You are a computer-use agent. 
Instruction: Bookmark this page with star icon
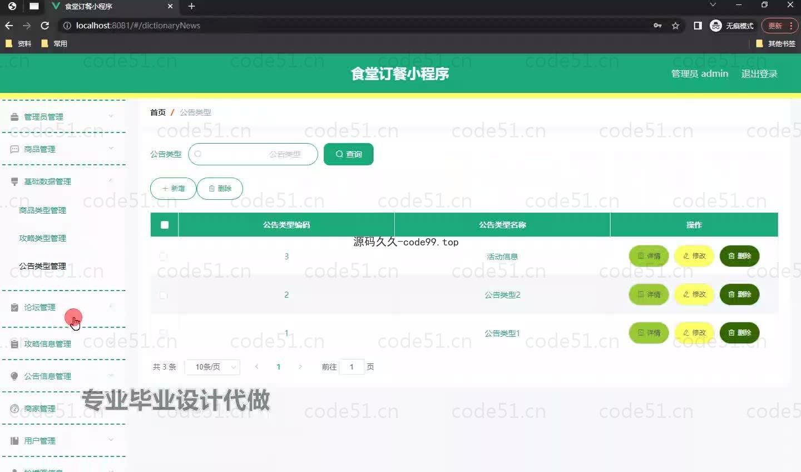click(x=675, y=26)
